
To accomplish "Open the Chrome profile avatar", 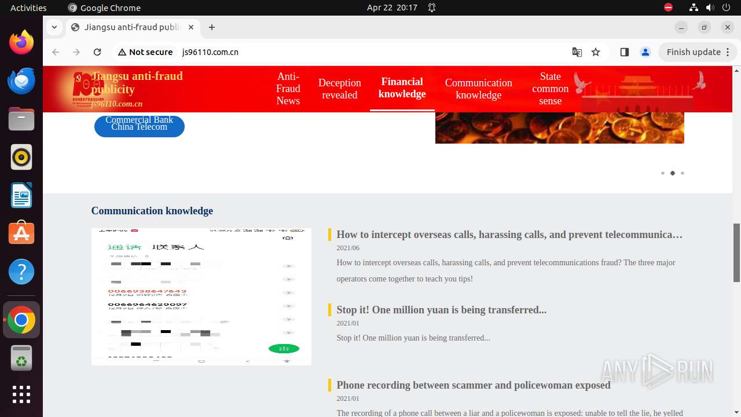I will click(x=645, y=52).
